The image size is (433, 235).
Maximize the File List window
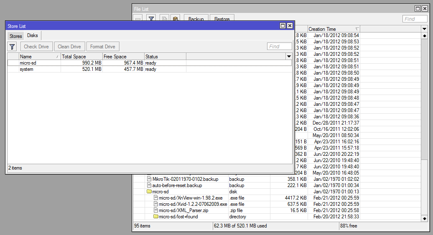click(x=418, y=8)
